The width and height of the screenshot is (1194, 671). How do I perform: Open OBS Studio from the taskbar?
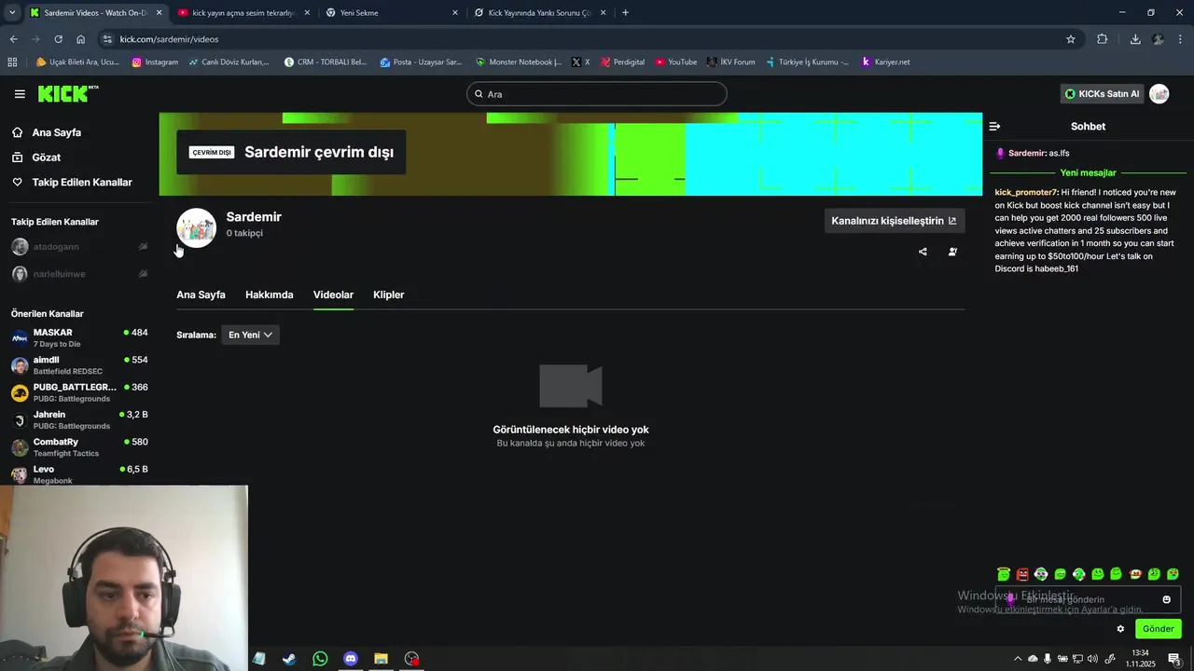coord(411,659)
